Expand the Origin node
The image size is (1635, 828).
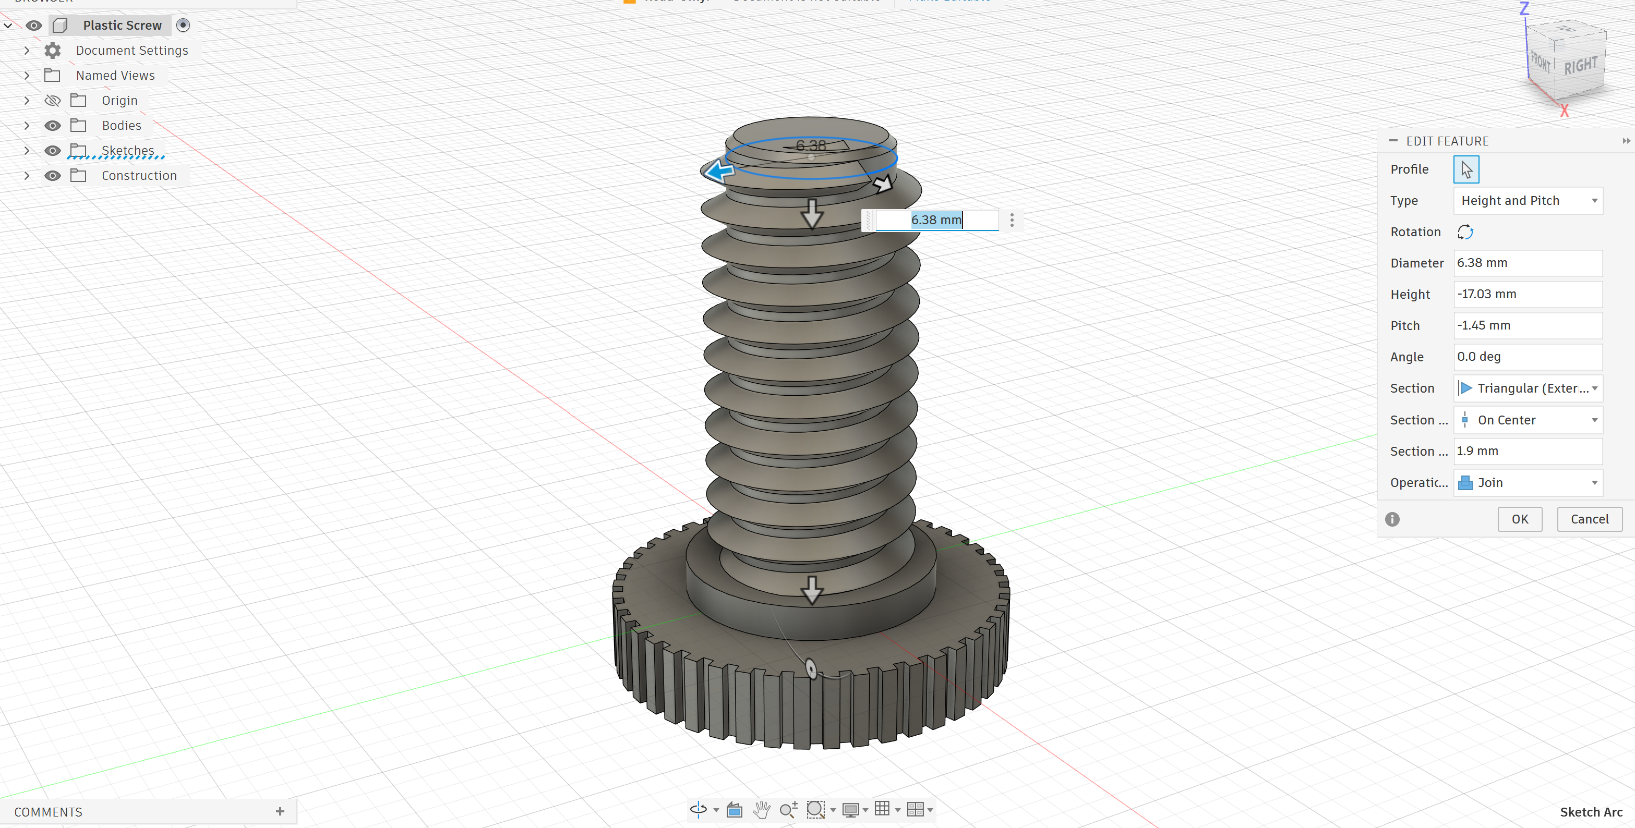click(27, 100)
